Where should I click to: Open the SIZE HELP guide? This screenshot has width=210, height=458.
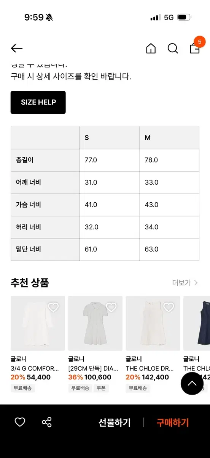[x=38, y=102]
